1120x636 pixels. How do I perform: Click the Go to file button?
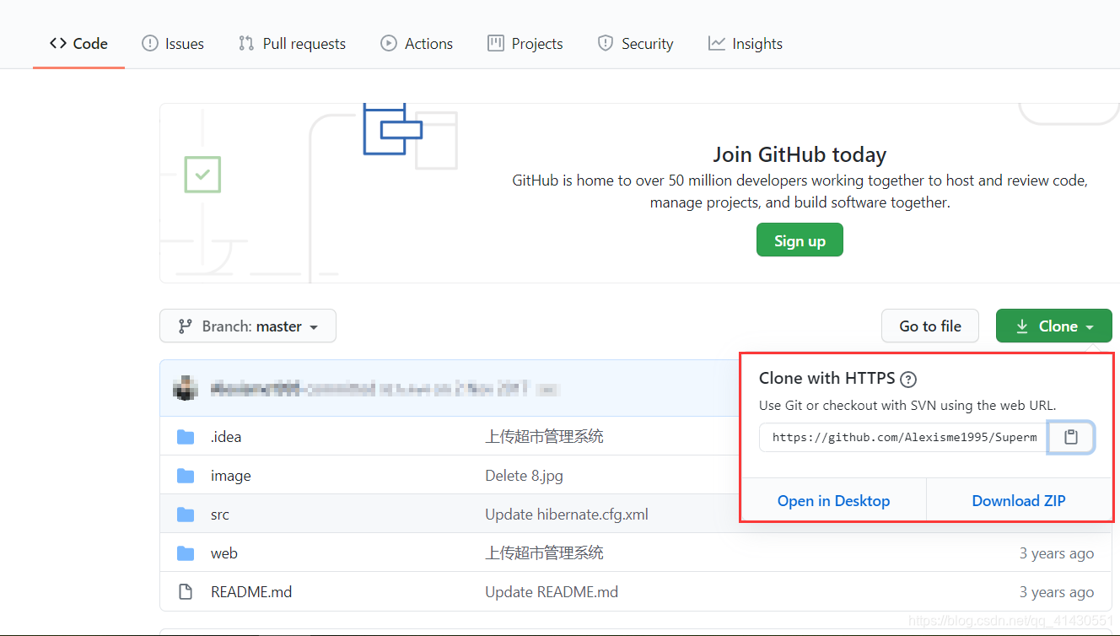(x=930, y=326)
